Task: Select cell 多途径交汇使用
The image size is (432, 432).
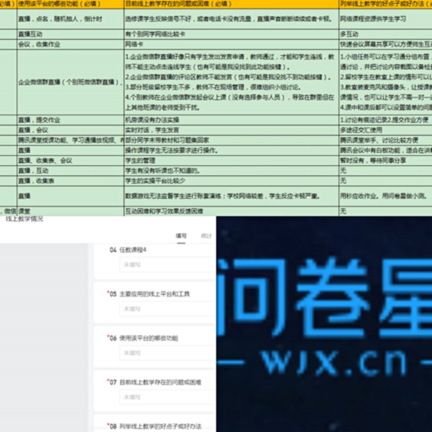Action: [385, 130]
